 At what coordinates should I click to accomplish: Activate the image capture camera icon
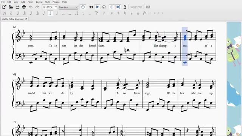148,7
